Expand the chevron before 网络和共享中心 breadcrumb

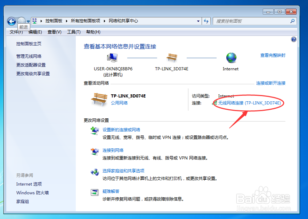click(x=105, y=21)
